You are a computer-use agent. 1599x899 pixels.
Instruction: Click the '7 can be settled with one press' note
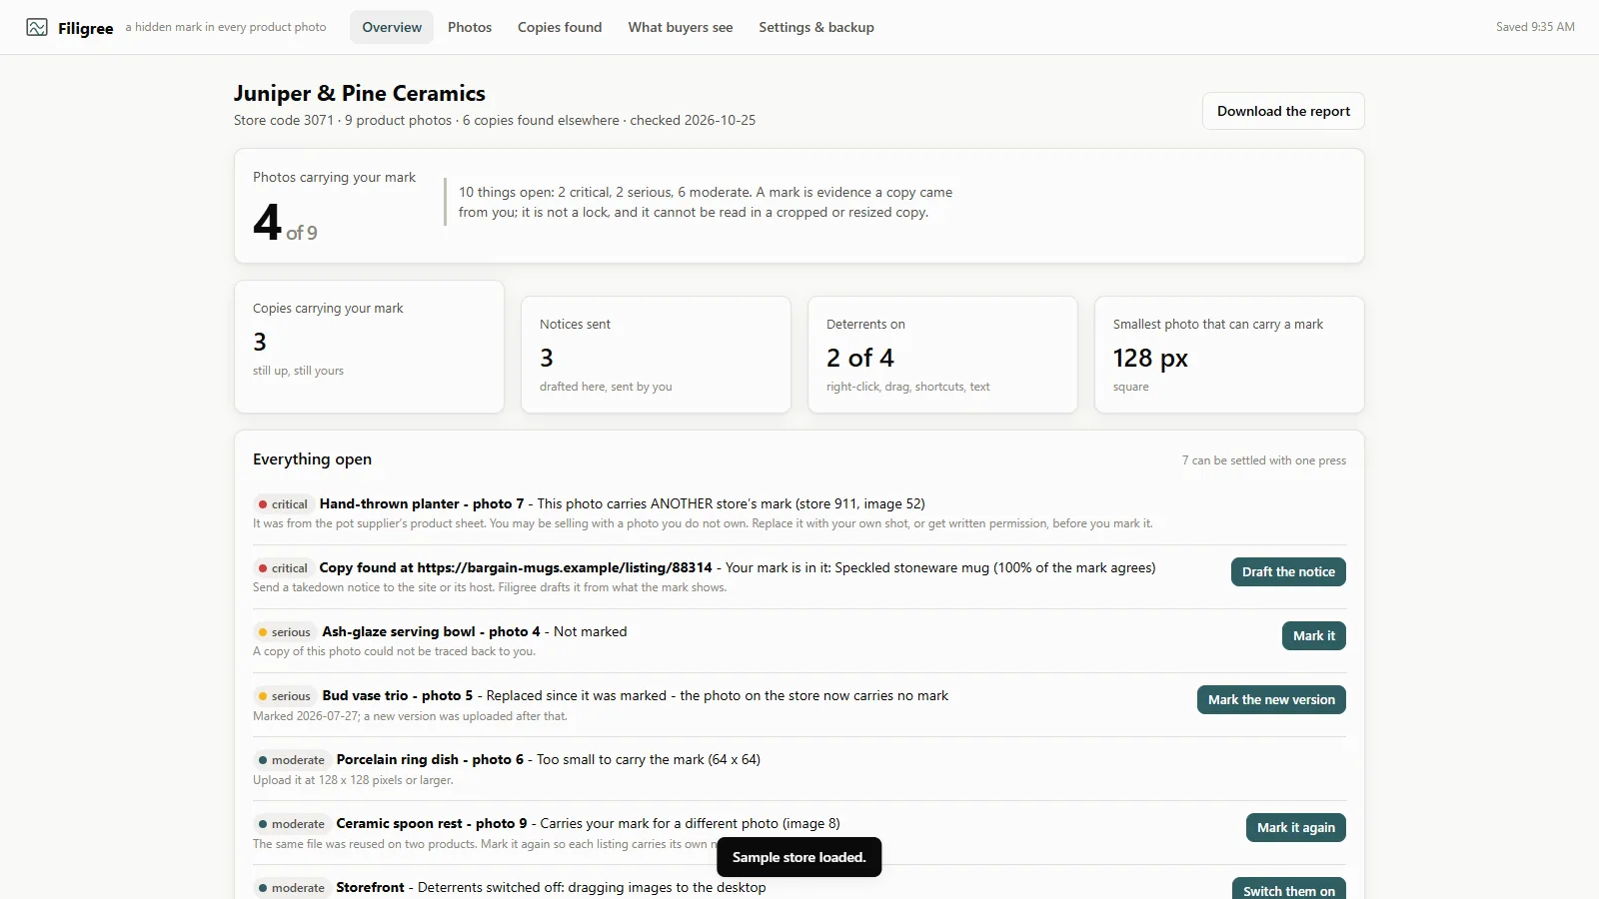coord(1263,460)
